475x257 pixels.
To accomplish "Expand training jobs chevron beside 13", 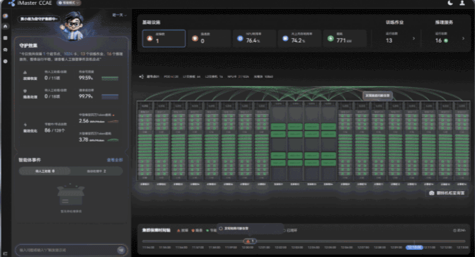I will pyautogui.click(x=414, y=38).
